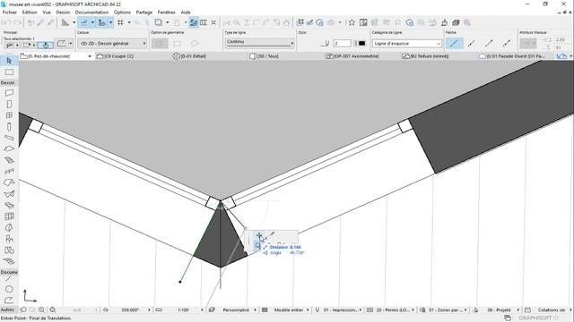Open the Documentation menu
Screen dimensions: 574x322
pos(91,12)
